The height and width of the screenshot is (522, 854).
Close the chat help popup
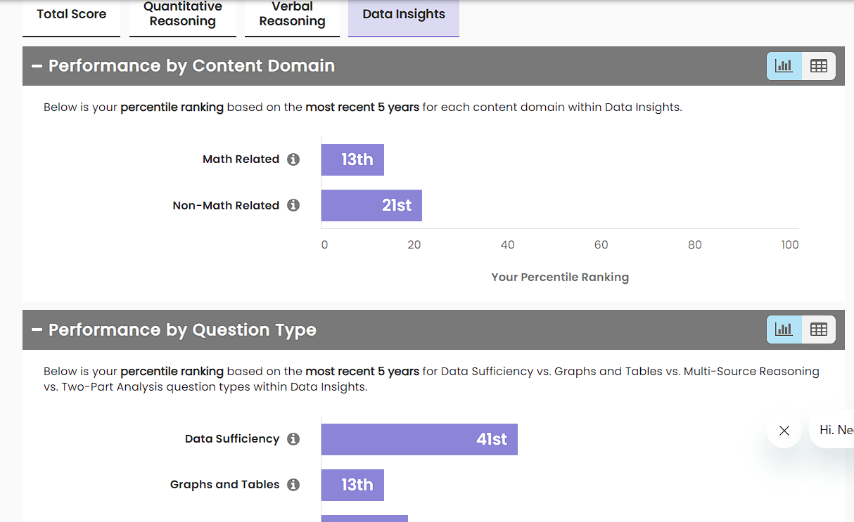784,431
